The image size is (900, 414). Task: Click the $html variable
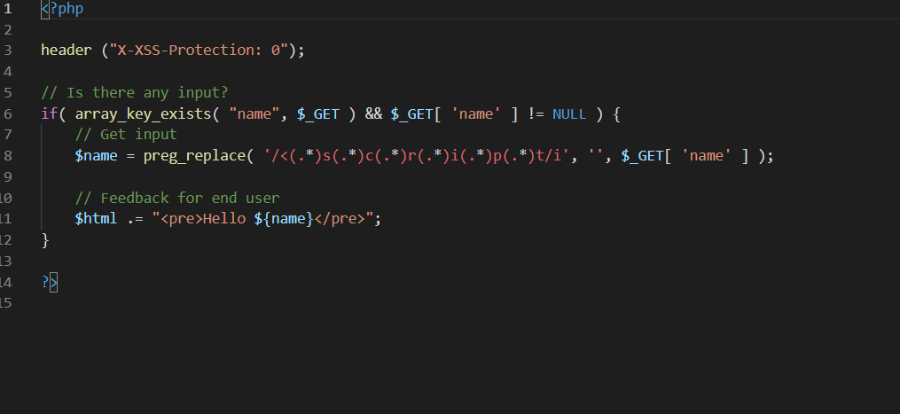click(96, 219)
